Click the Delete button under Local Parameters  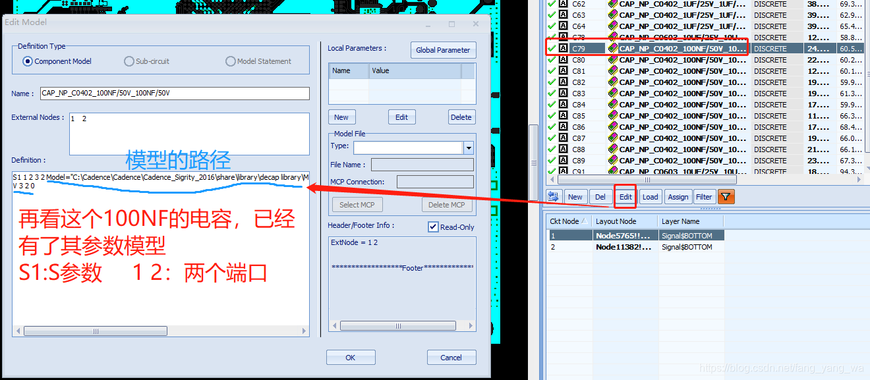click(x=461, y=117)
